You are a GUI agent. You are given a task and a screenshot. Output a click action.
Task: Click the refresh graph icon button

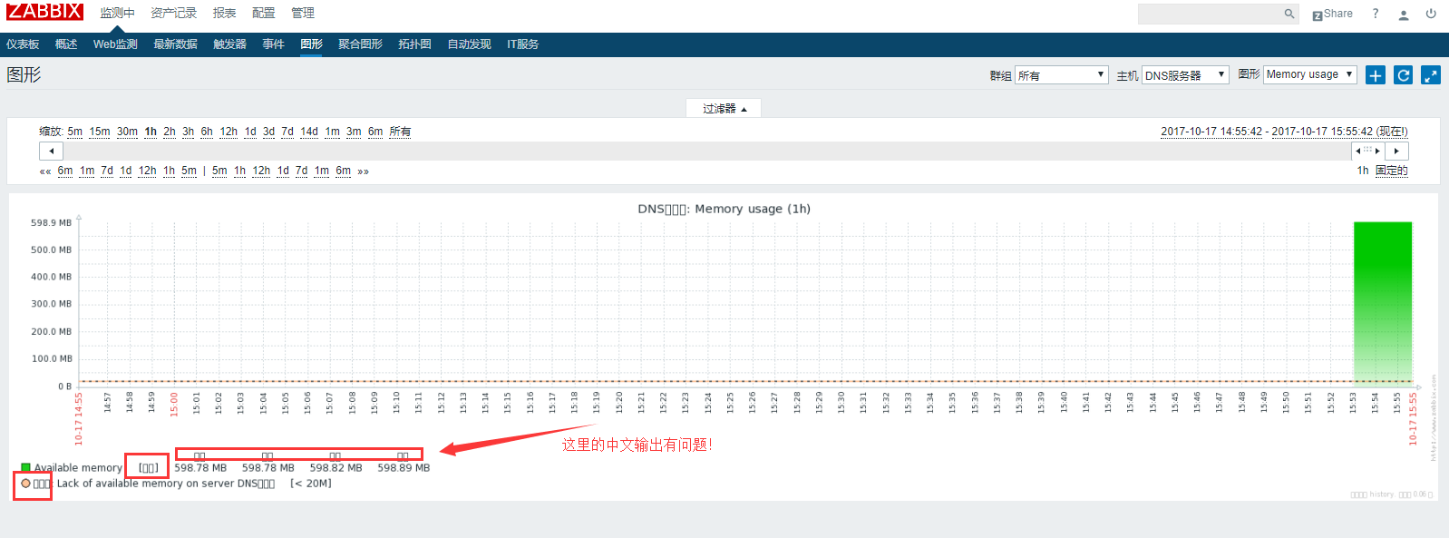tap(1403, 75)
